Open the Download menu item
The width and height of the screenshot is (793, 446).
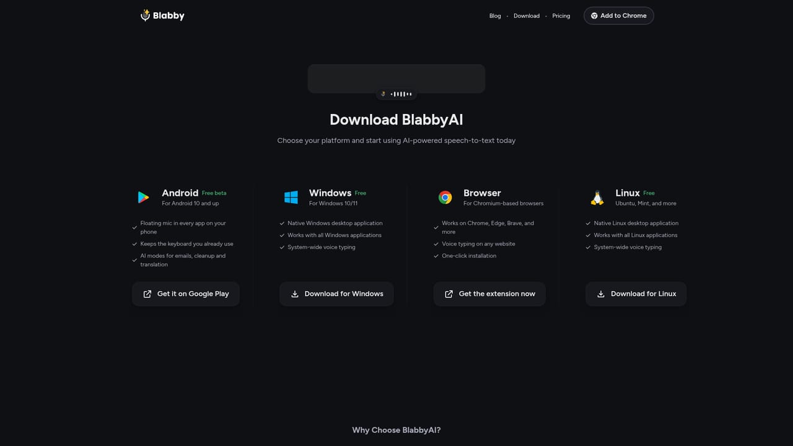pos(527,16)
